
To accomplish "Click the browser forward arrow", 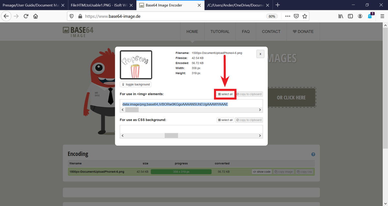I will click(16, 16).
